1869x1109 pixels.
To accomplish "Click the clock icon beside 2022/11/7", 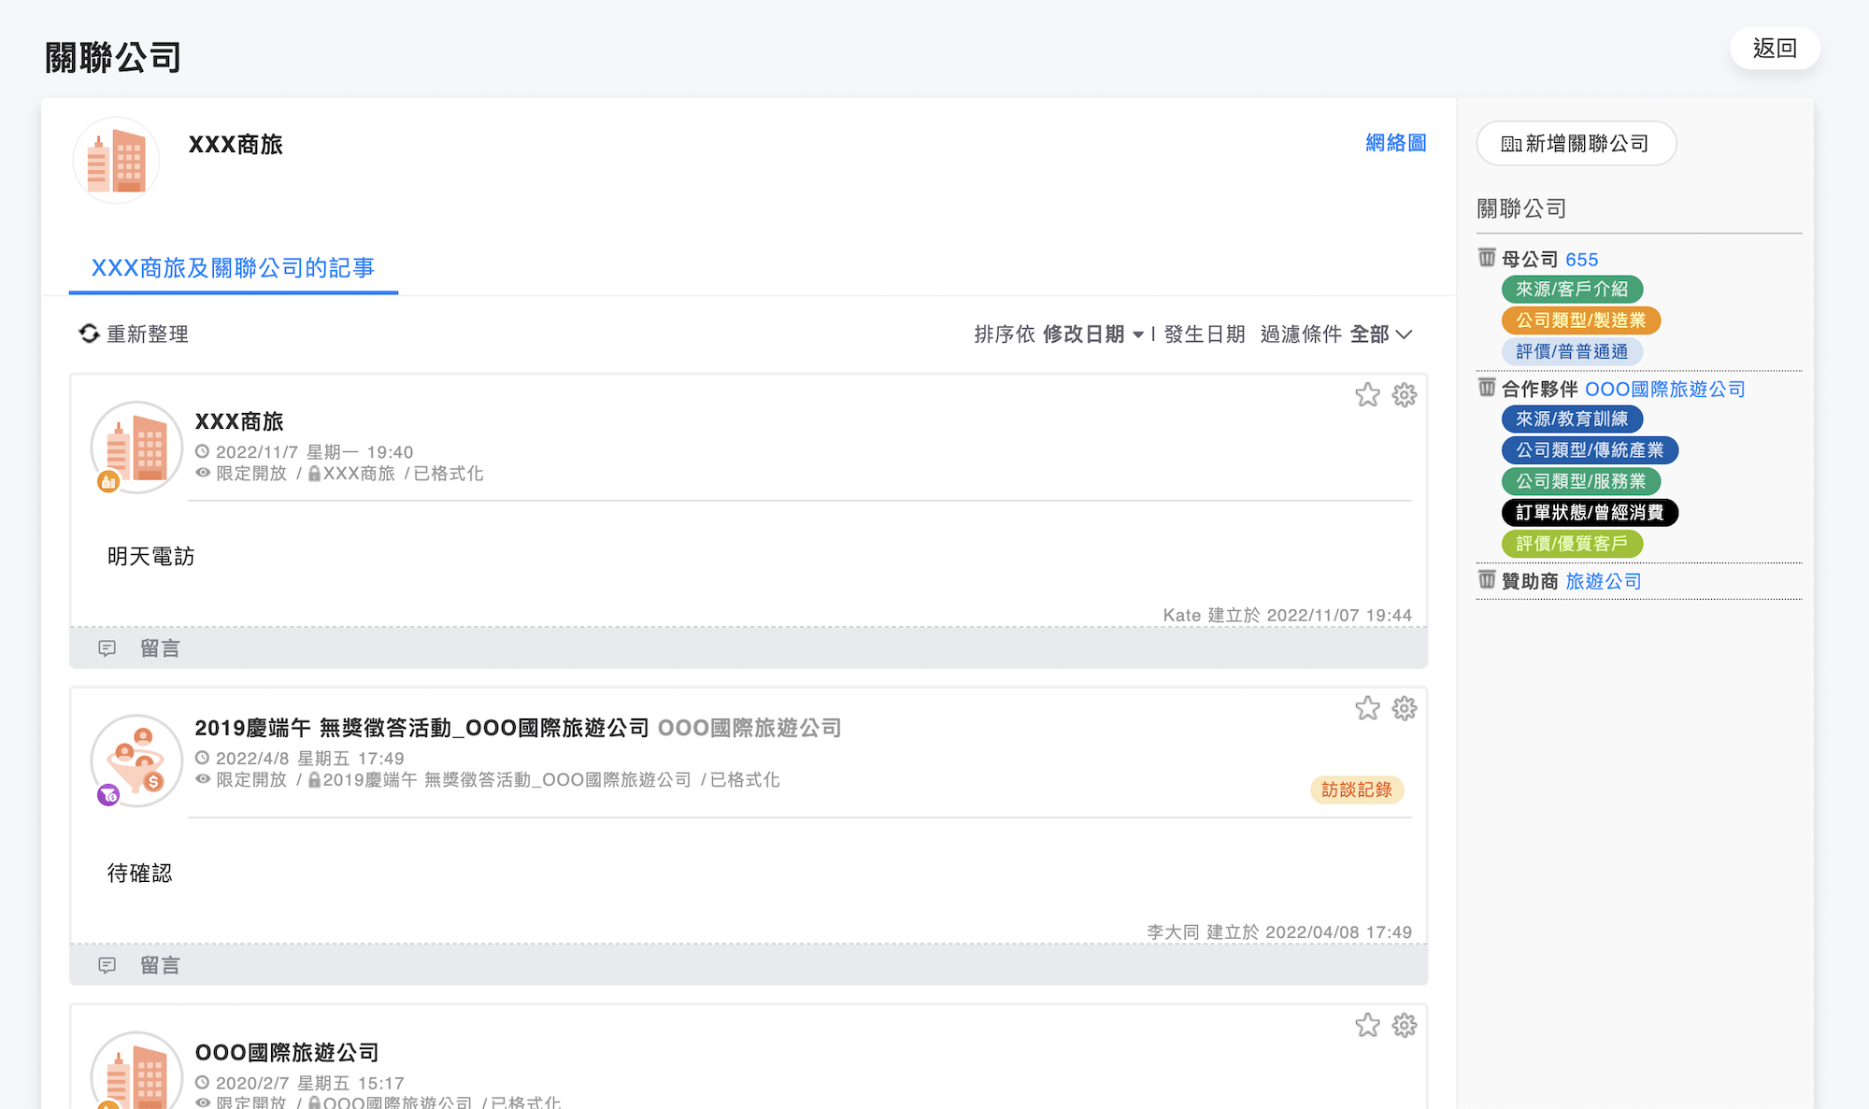I will (x=202, y=451).
